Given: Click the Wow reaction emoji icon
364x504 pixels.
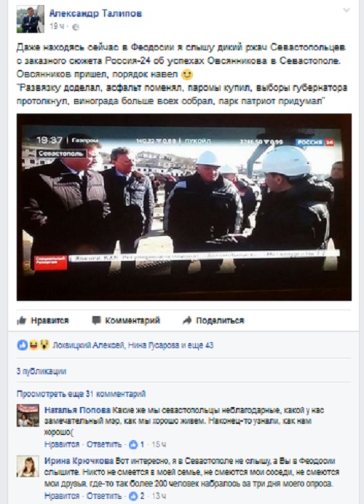Looking at the screenshot, I should [44, 345].
